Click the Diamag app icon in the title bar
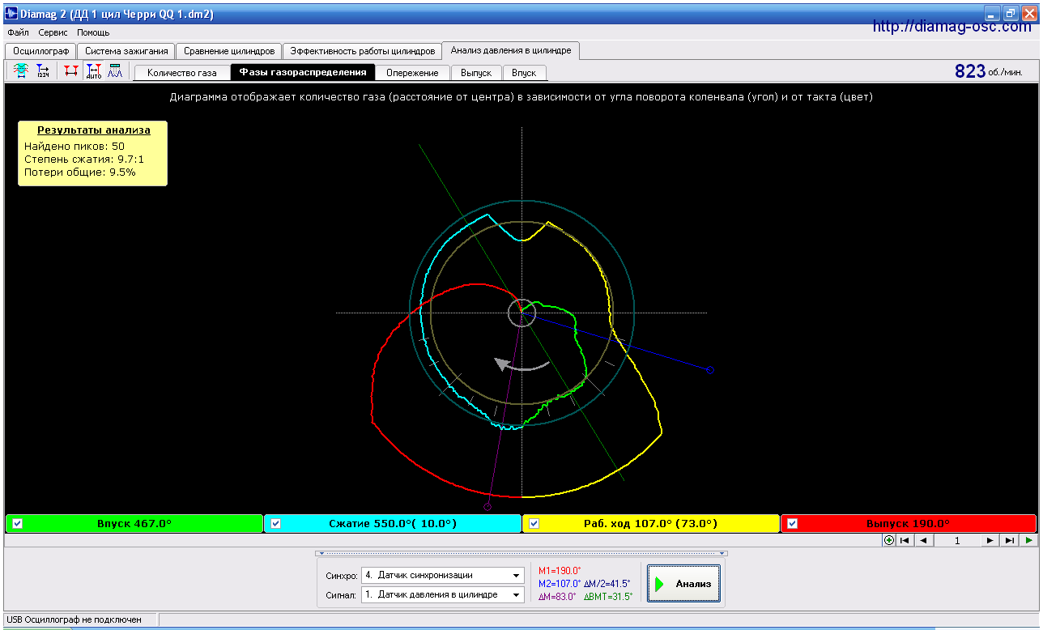Viewport: 1043px width, 630px height. (x=11, y=14)
